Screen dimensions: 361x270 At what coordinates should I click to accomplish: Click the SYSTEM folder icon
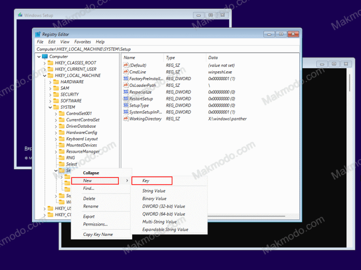click(x=56, y=107)
